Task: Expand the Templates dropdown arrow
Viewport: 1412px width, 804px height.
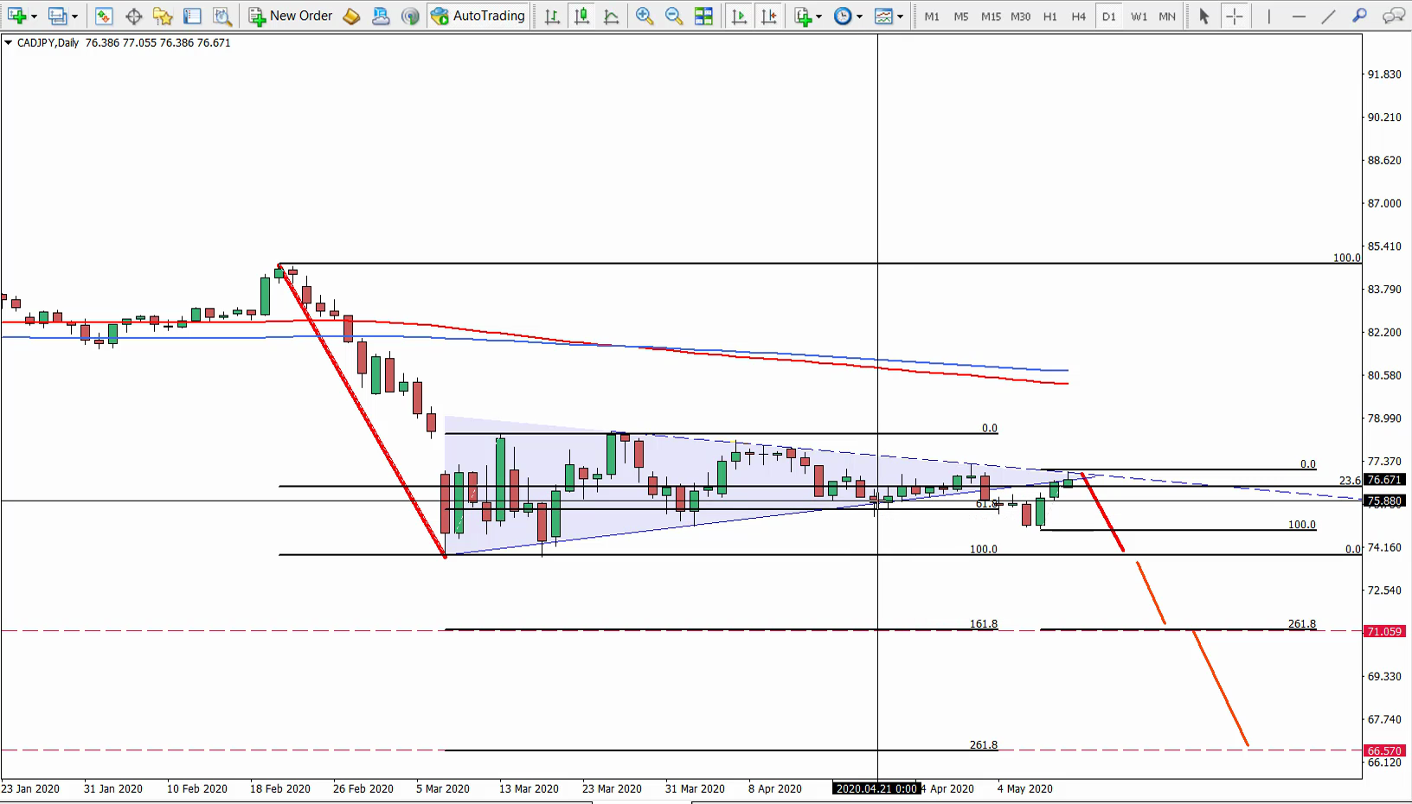Action: pyautogui.click(x=900, y=16)
